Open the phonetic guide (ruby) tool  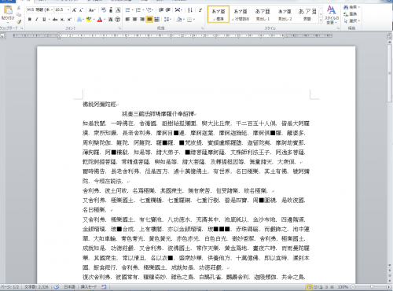click(x=111, y=10)
